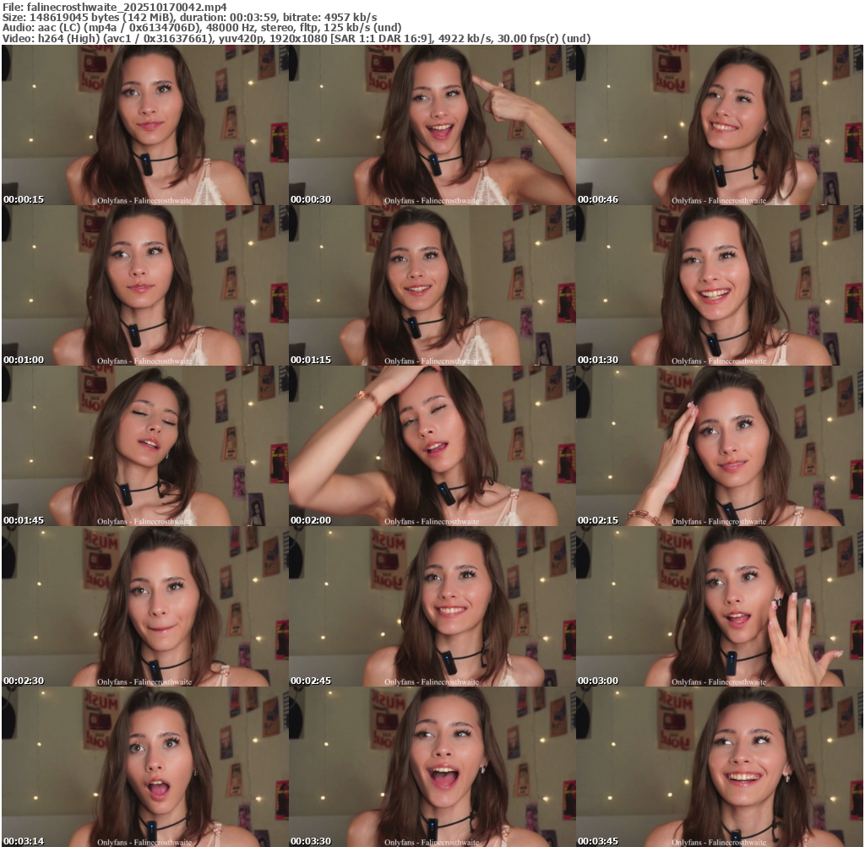Screen dimensions: 865x847
Task: Click the thumbnail timestamped 00:03:30
Action: pyautogui.click(x=432, y=767)
